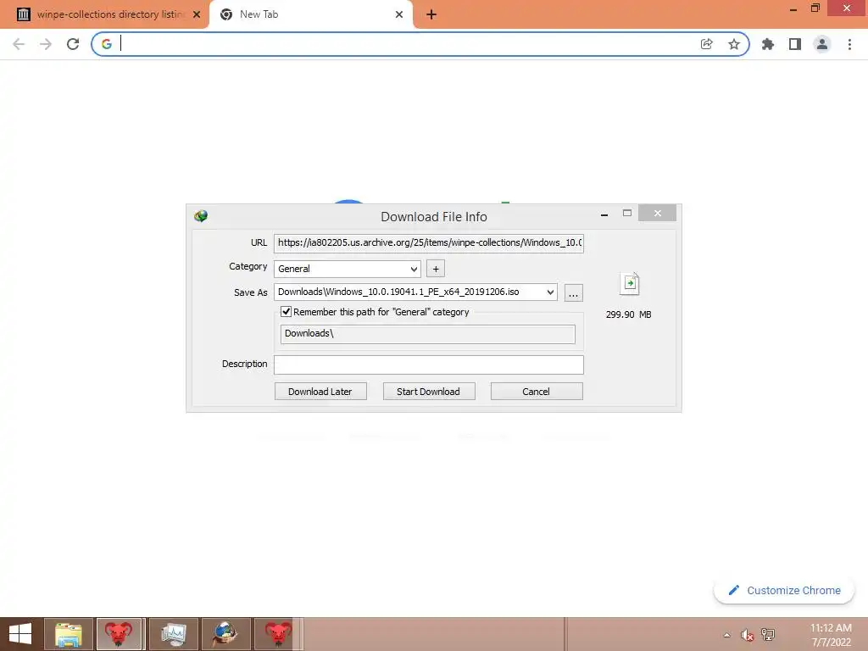868x651 pixels.
Task: Click Customize Chrome button
Action: pyautogui.click(x=784, y=591)
